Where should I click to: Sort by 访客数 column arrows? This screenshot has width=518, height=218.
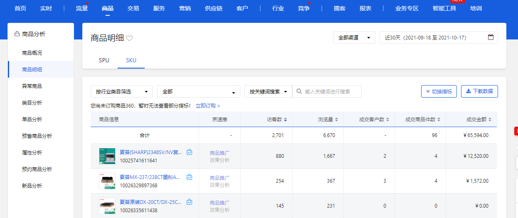[285, 120]
